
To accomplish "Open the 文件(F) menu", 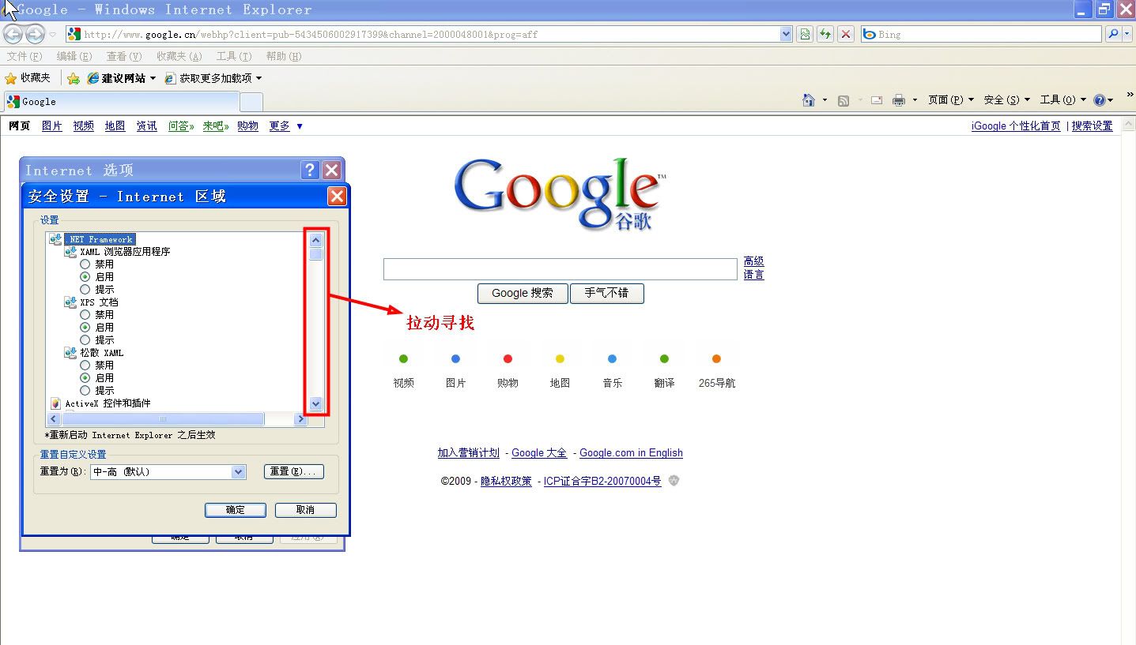I will [x=25, y=56].
